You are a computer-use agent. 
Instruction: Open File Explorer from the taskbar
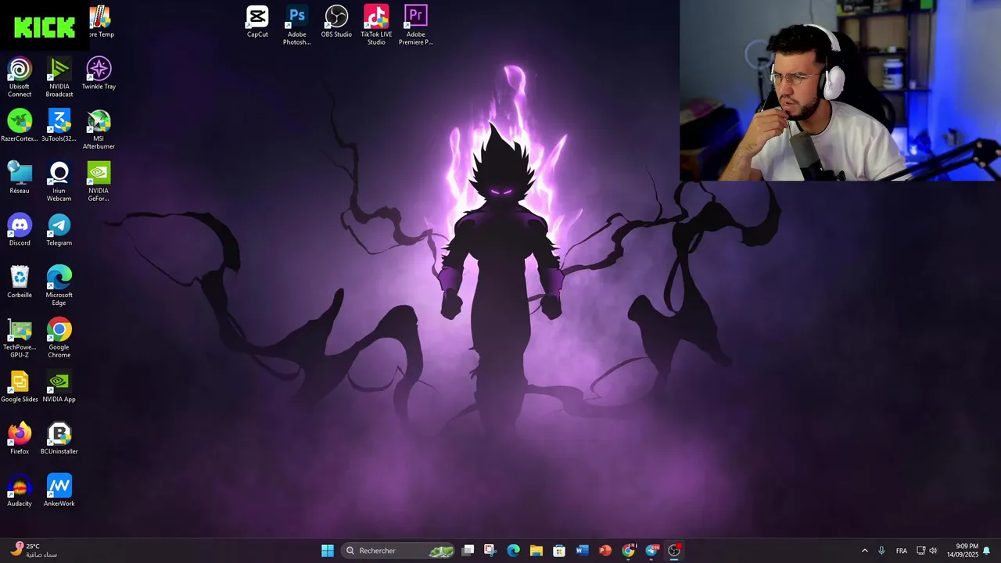click(536, 550)
